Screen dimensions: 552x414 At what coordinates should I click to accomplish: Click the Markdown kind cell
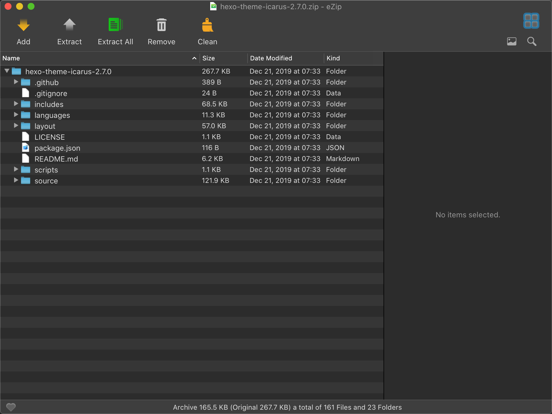point(343,159)
